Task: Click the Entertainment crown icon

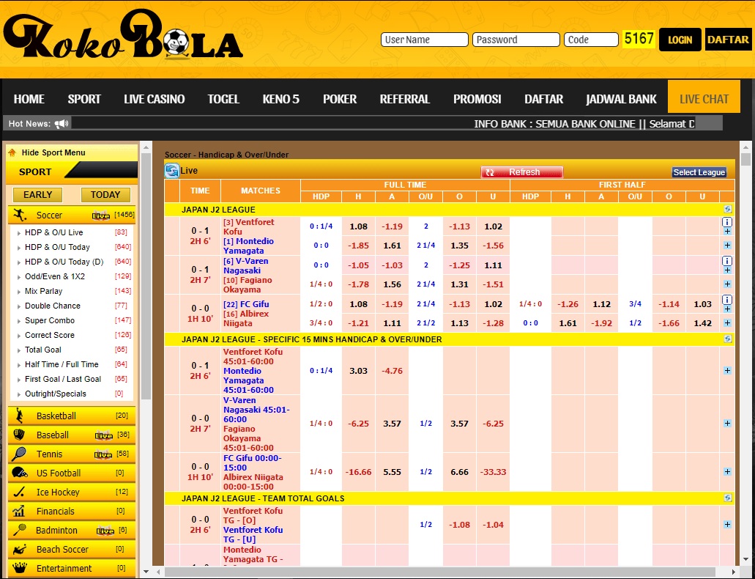Action: click(19, 568)
